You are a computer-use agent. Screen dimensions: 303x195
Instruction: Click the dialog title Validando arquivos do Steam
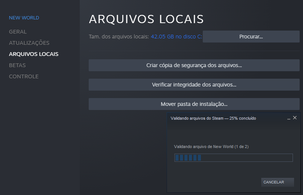(x=213, y=118)
